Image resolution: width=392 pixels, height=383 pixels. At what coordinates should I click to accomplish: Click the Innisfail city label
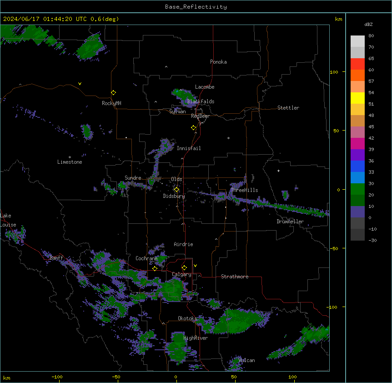pos(189,148)
